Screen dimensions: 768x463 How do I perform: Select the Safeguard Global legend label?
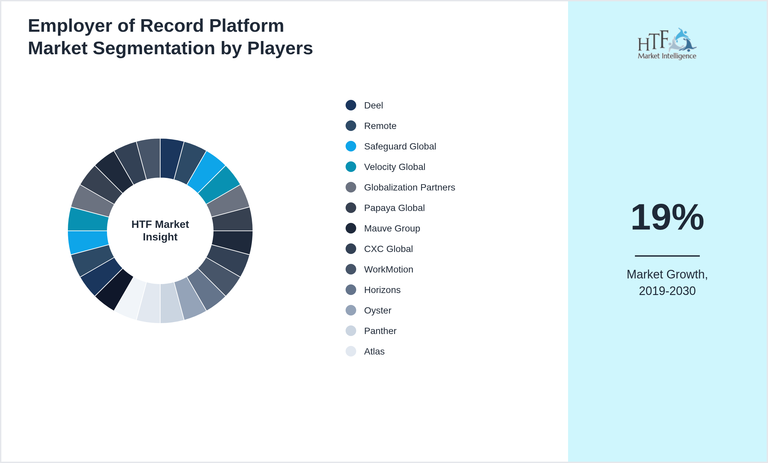pyautogui.click(x=400, y=146)
